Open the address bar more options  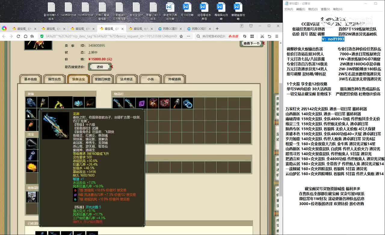(x=189, y=36)
